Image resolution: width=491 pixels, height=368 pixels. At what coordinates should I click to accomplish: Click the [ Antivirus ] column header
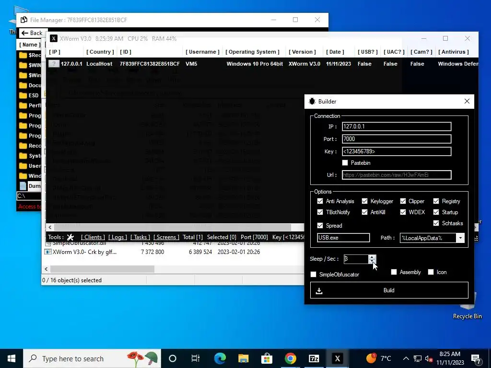(454, 52)
